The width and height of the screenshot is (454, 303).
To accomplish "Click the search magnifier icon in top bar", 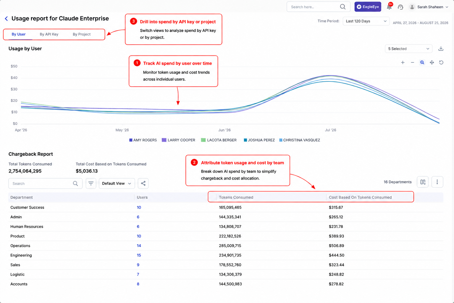I will coord(342,7).
